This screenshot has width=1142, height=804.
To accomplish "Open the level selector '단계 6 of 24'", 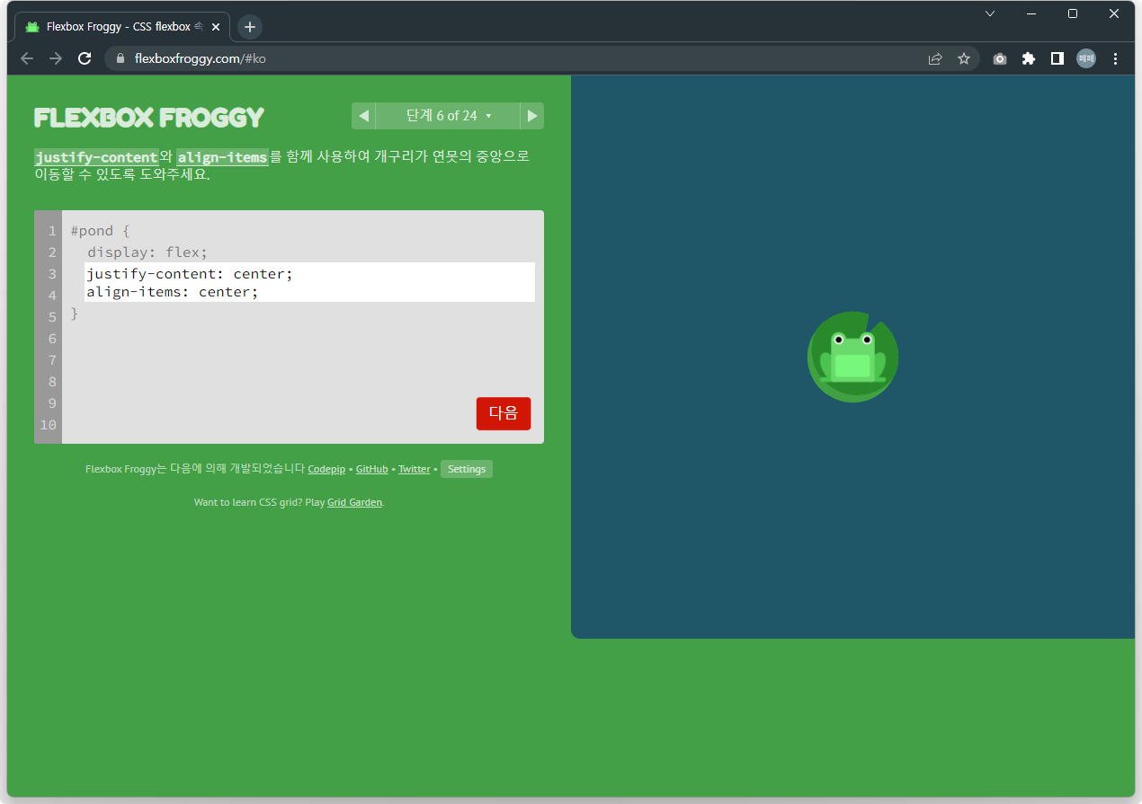I will [x=448, y=116].
